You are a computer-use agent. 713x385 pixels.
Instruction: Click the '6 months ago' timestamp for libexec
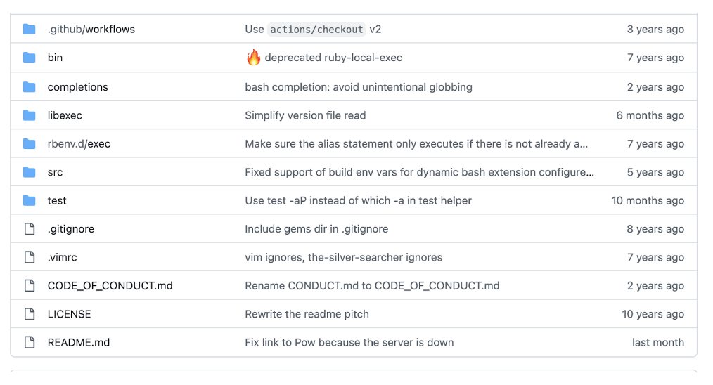pos(650,115)
